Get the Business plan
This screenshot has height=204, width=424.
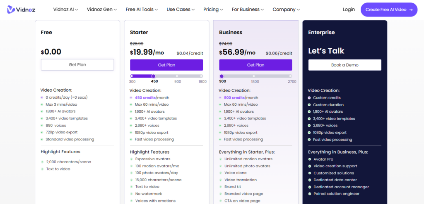(255, 65)
